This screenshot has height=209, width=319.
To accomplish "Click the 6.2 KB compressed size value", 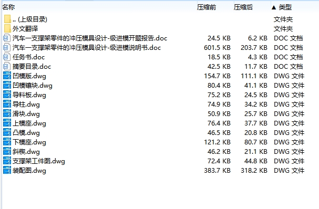I will click(x=258, y=38).
